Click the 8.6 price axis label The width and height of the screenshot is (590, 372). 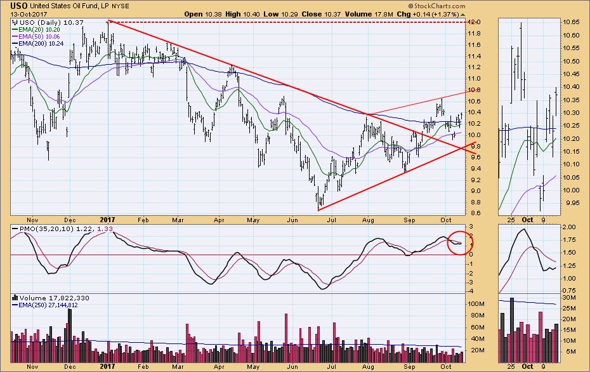click(475, 213)
